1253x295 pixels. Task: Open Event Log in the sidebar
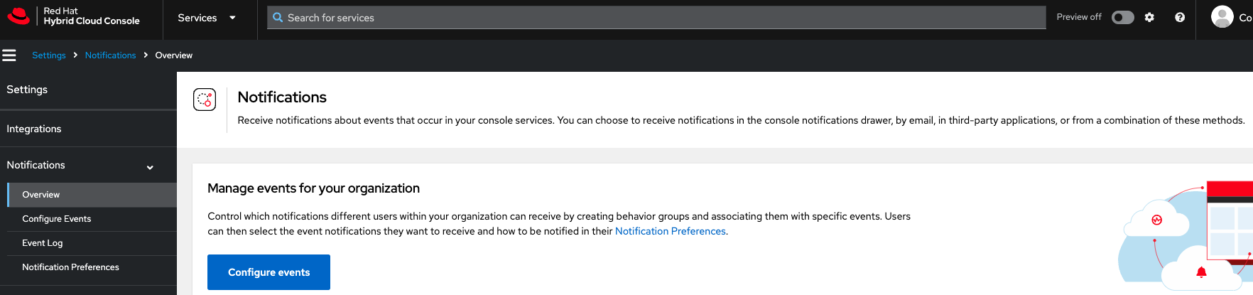coord(43,243)
